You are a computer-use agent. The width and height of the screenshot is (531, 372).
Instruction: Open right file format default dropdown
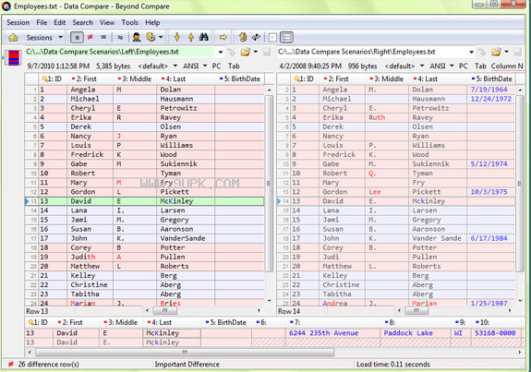click(x=404, y=66)
